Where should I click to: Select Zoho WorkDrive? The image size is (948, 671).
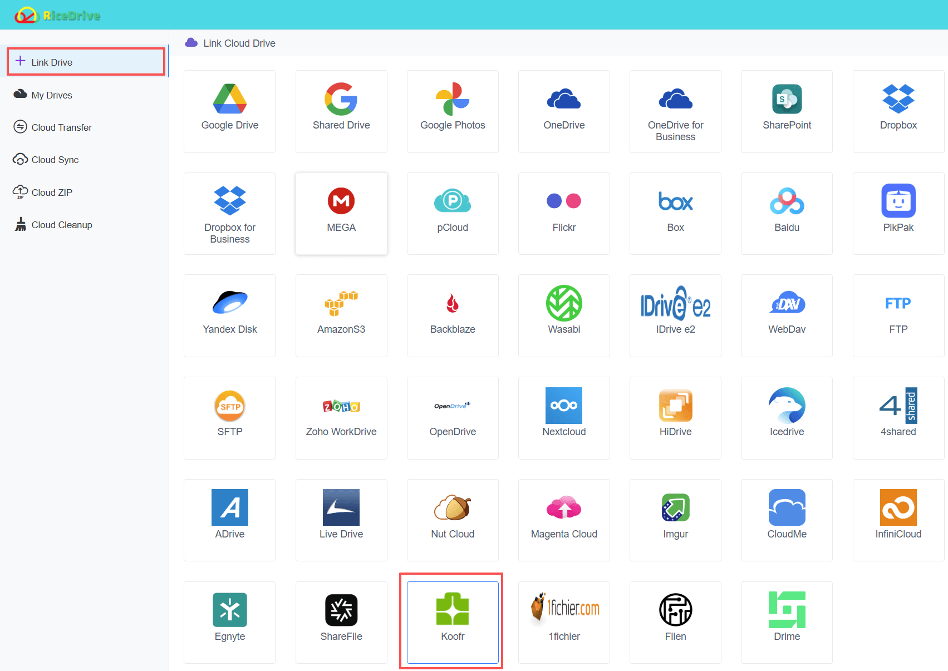341,418
